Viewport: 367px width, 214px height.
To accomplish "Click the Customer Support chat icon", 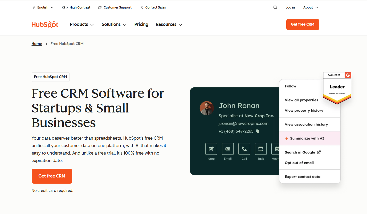I will [100, 7].
